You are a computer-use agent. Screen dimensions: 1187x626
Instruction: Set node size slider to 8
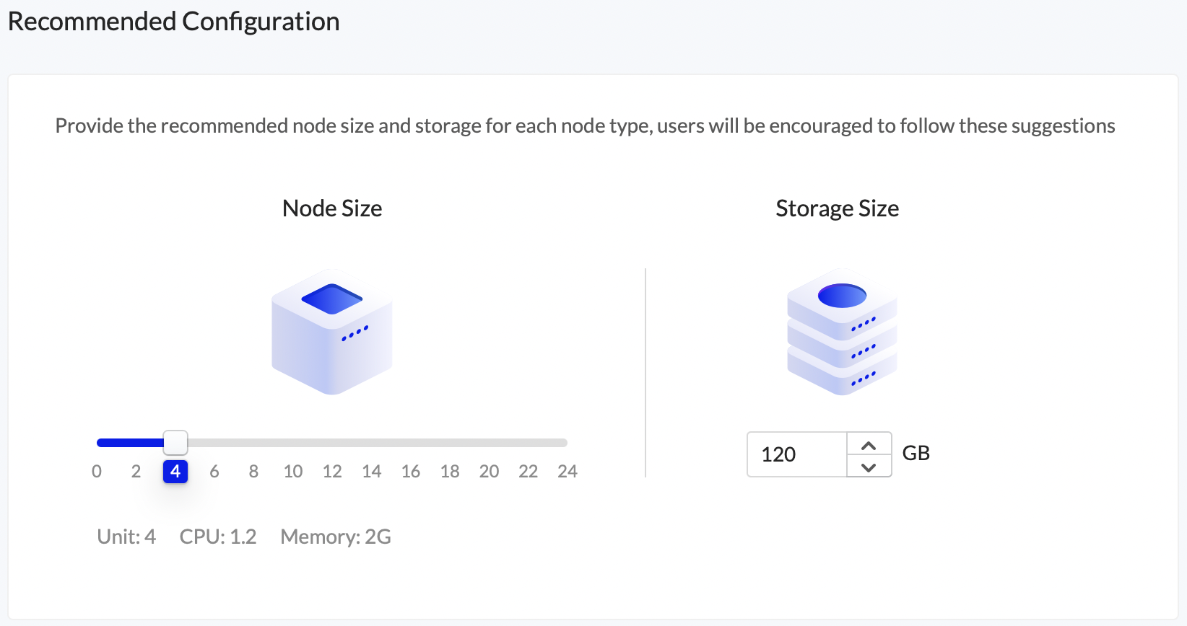tap(253, 472)
